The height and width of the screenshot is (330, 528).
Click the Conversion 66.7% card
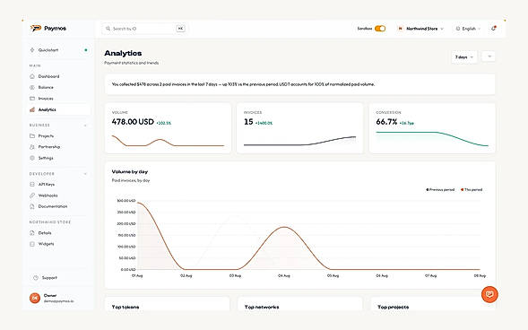(432, 128)
